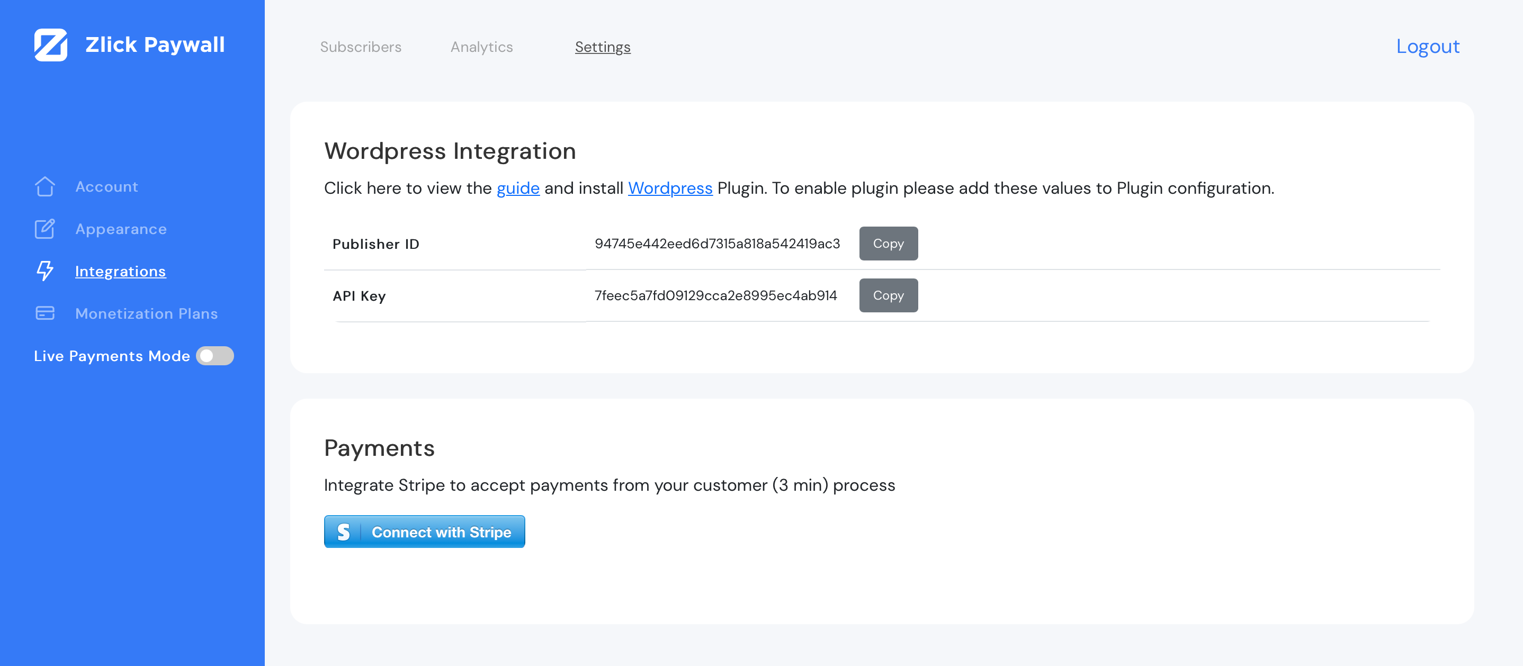Image resolution: width=1523 pixels, height=666 pixels.
Task: Open Monetization Plans sidebar item
Action: (x=146, y=313)
